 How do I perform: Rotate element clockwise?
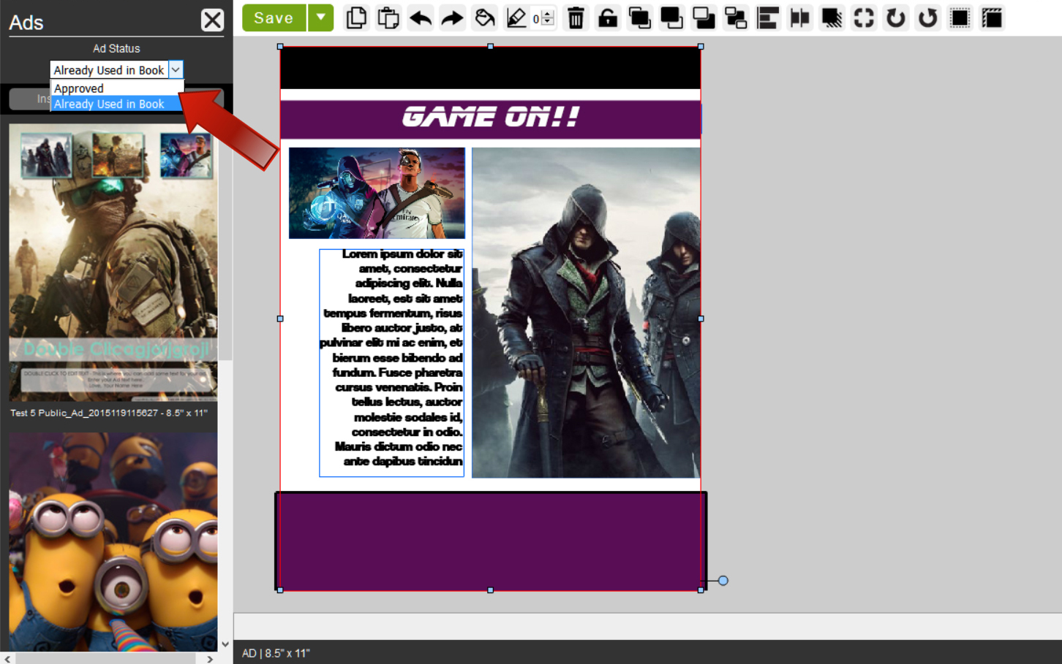[896, 18]
